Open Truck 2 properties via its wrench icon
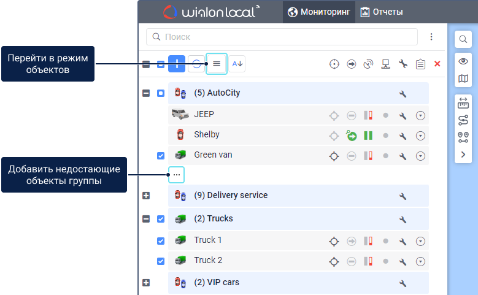 (x=403, y=262)
